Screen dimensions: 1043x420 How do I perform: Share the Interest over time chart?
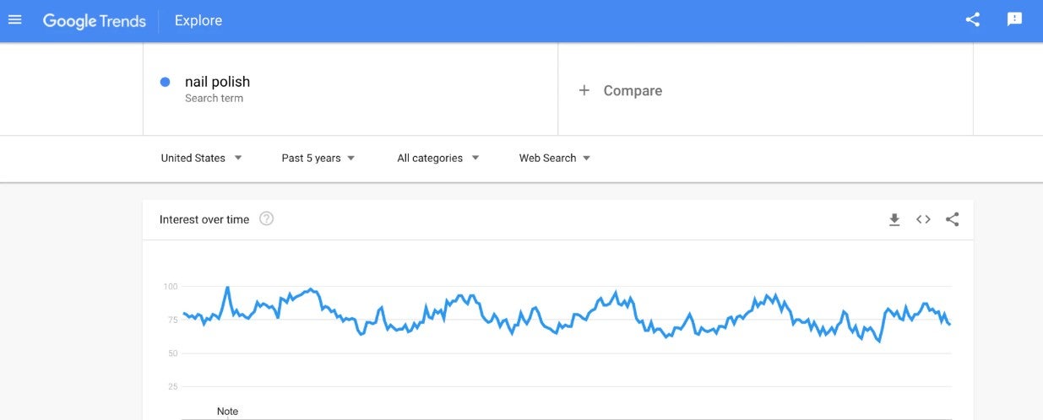tap(952, 219)
